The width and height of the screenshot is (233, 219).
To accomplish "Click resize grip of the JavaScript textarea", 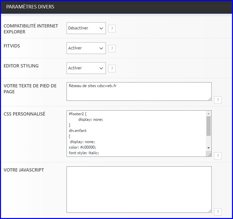I will click(x=209, y=210).
